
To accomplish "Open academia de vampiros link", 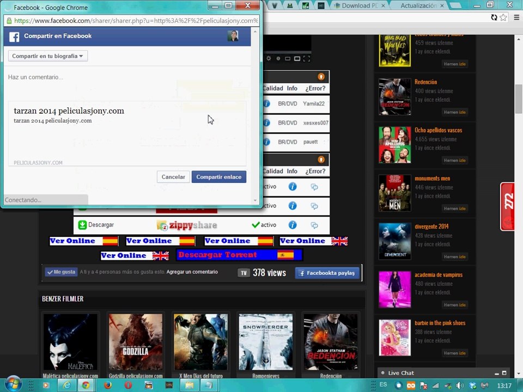I will point(439,275).
